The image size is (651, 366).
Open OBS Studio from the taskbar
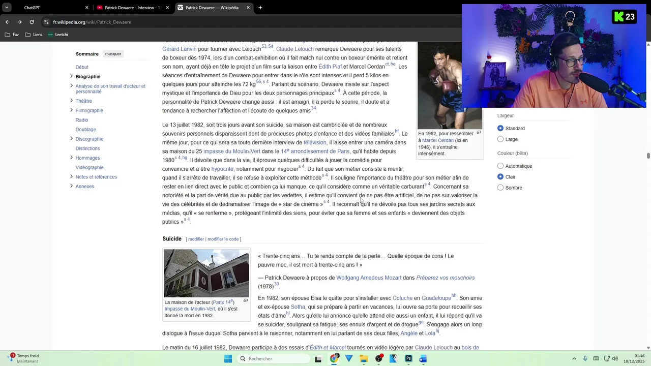click(x=379, y=358)
